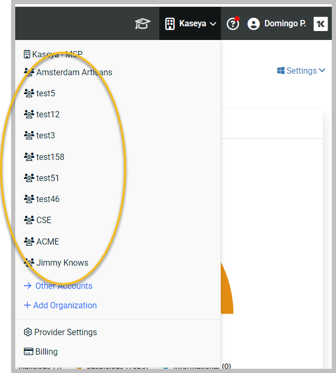336x373 pixels.
Task: Open the Settings dropdown
Action: tap(301, 70)
